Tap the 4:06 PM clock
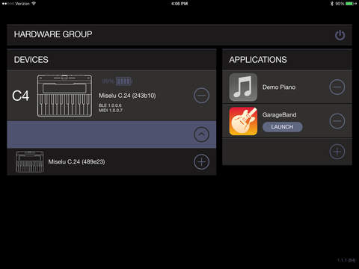The height and width of the screenshot is (269, 359). (x=179, y=4)
